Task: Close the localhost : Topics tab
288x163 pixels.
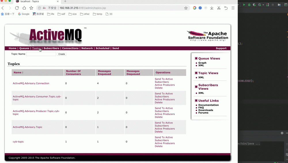Action: tap(58, 1)
